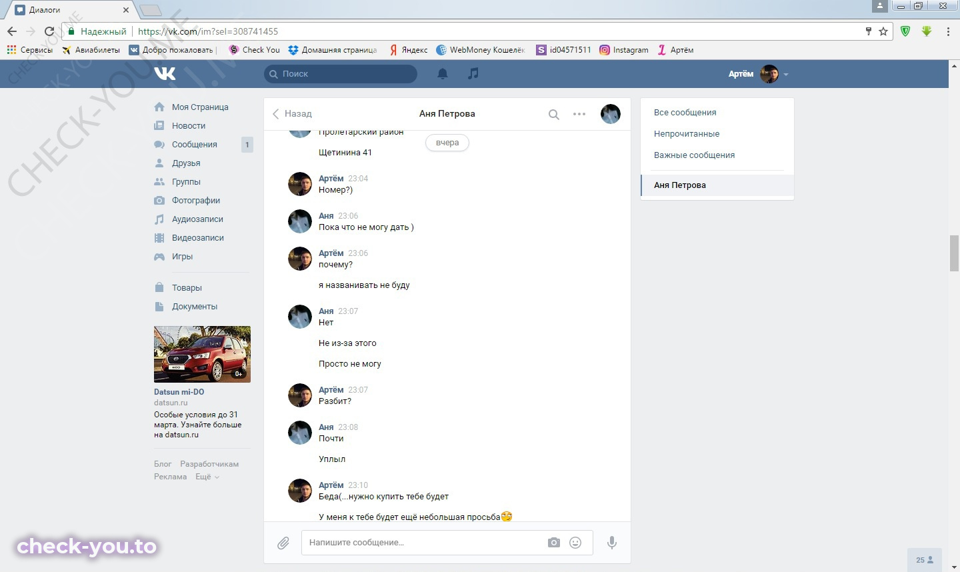Open the Реклама footer link
This screenshot has height=572, width=960.
point(170,477)
